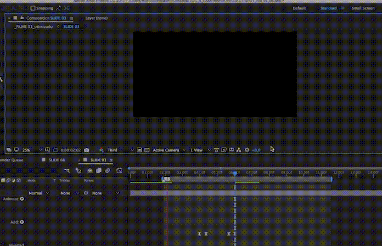Select the Small Screen workspace
Image resolution: width=382 pixels, height=246 pixels.
[363, 8]
